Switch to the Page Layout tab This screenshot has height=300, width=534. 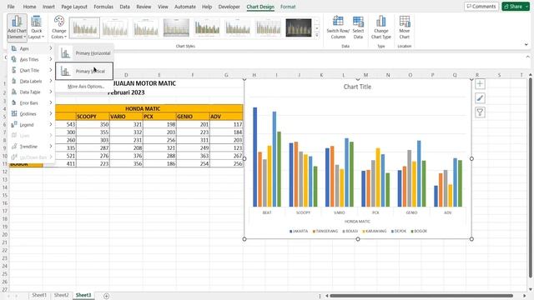pos(74,7)
